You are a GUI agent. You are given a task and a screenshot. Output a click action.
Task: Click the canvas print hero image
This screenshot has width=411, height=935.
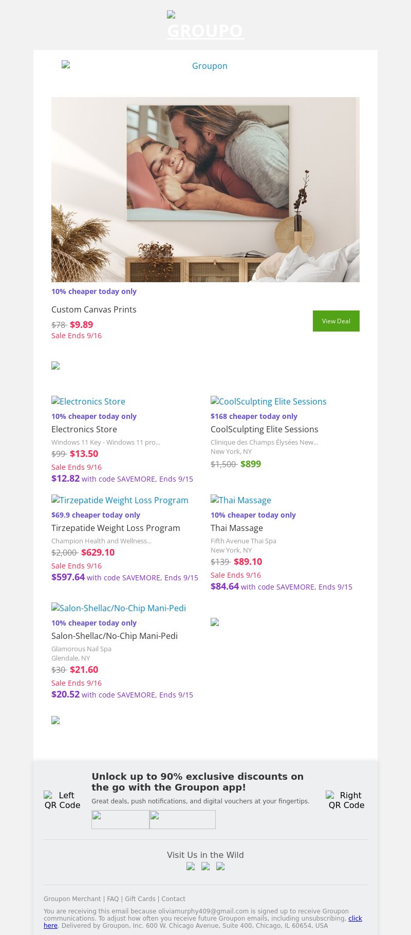[206, 189]
